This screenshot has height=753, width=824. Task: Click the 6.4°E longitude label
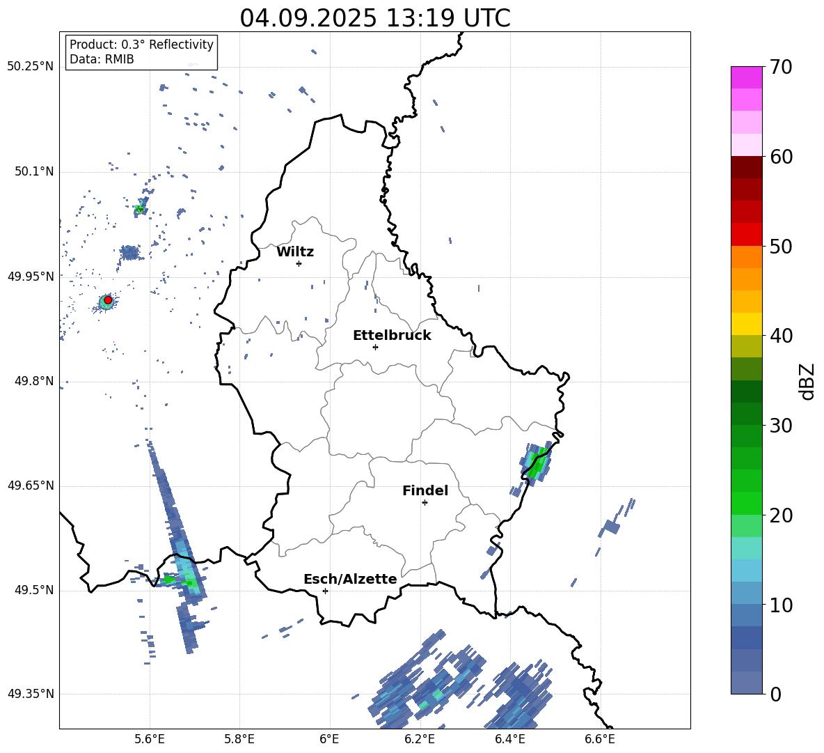[x=509, y=739]
